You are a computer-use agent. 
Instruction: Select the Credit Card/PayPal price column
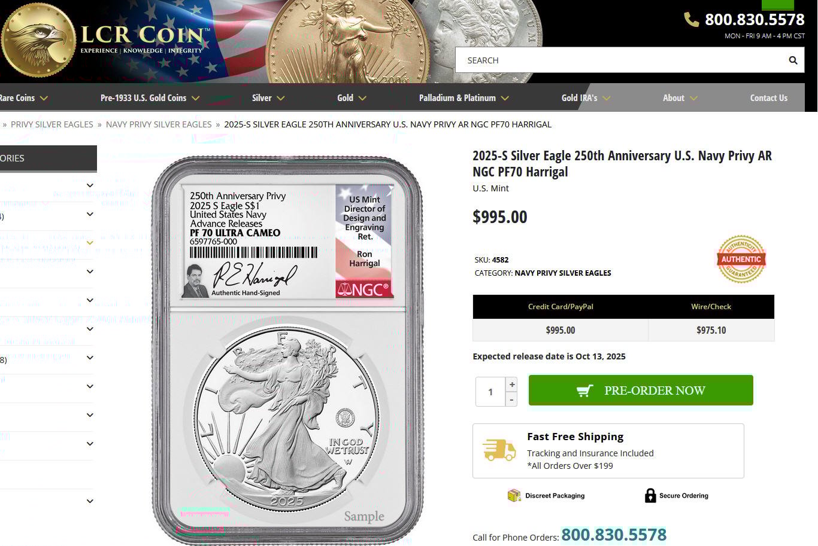pyautogui.click(x=561, y=318)
